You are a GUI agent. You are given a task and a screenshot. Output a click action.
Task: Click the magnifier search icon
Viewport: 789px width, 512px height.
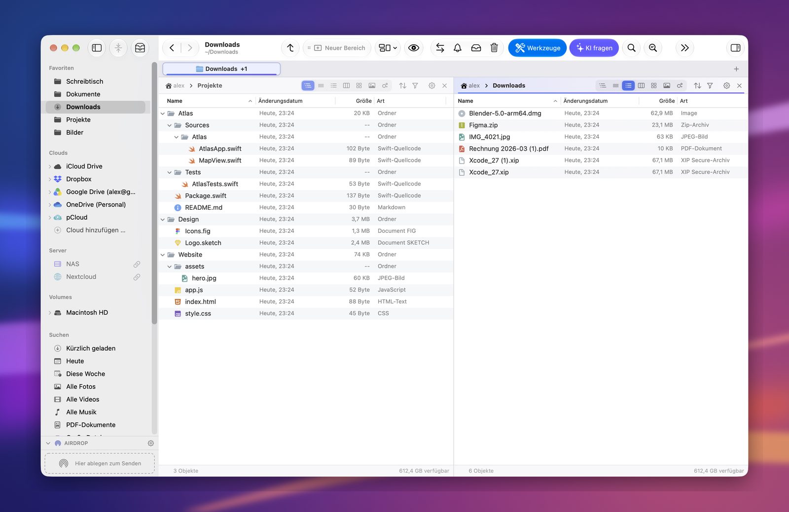tap(631, 48)
